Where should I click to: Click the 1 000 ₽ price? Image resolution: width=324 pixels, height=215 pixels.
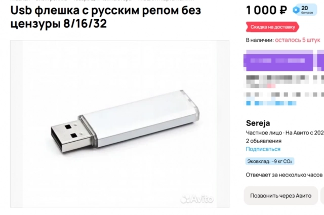tap(267, 10)
